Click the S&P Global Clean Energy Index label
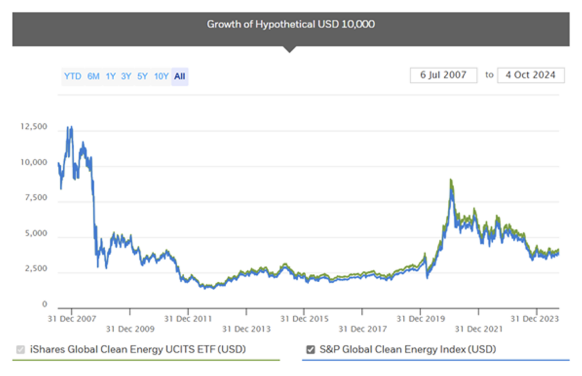The width and height of the screenshot is (582, 376). point(406,349)
